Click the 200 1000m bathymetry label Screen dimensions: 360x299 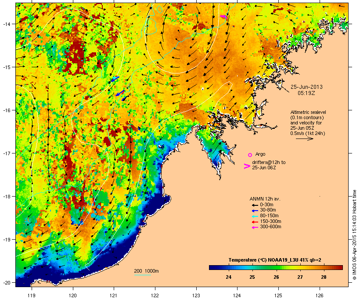point(146,271)
